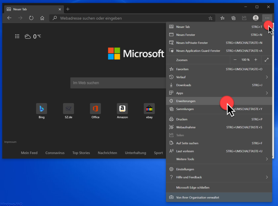The height and width of the screenshot is (206, 278).
Task: Click the weather cloud icon
Action: tap(28, 37)
